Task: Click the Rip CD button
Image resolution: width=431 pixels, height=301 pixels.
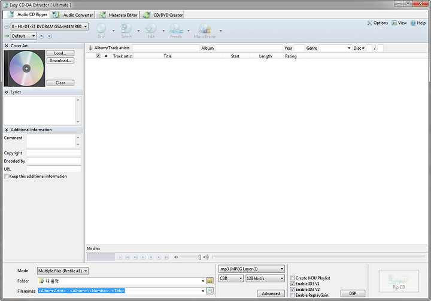Action: [399, 281]
